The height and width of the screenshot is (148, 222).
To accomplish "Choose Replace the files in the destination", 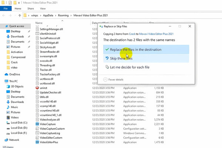I will pos(146,50).
